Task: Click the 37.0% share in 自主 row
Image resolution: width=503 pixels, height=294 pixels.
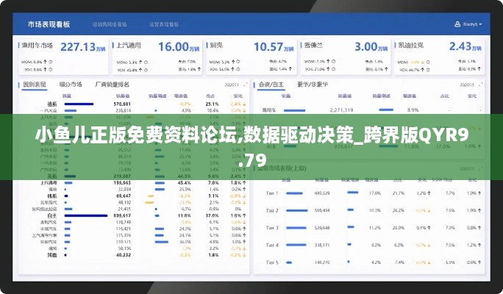Action: (212, 215)
